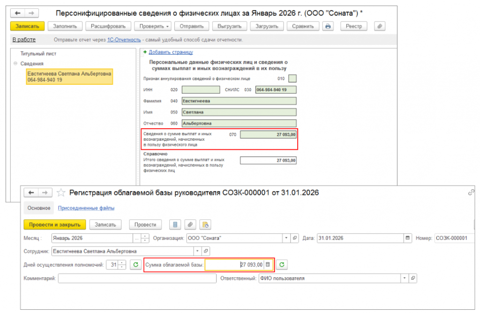Image resolution: width=480 pixels, height=313 pixels.
Task: Expand the Ответственный dropdown list
Action: click(405, 278)
